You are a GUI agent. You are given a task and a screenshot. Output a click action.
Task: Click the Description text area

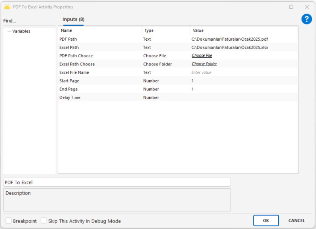coord(117,200)
